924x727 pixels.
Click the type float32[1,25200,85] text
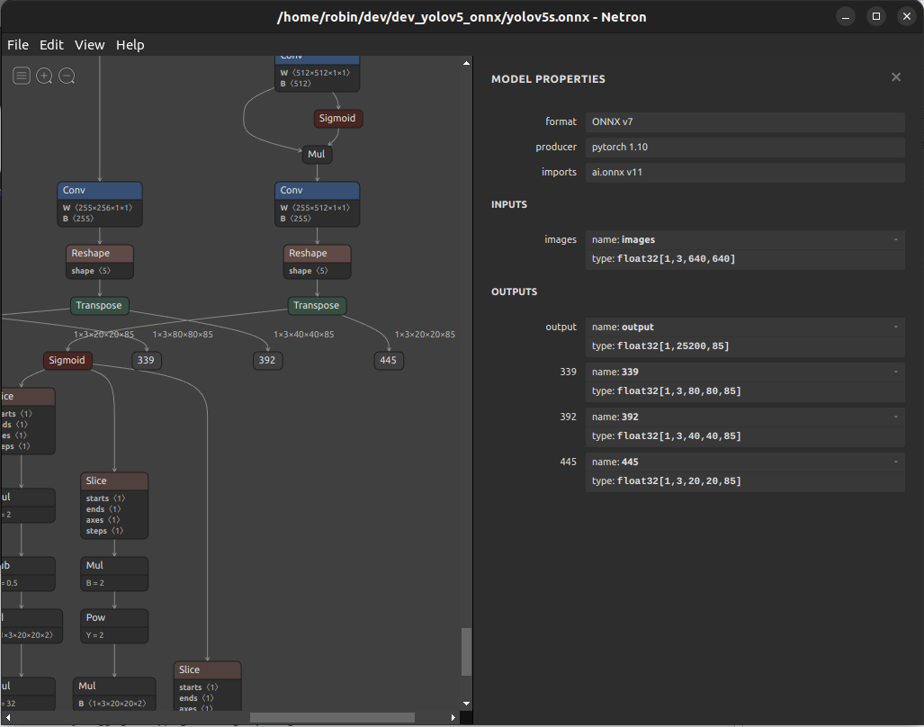(x=660, y=346)
